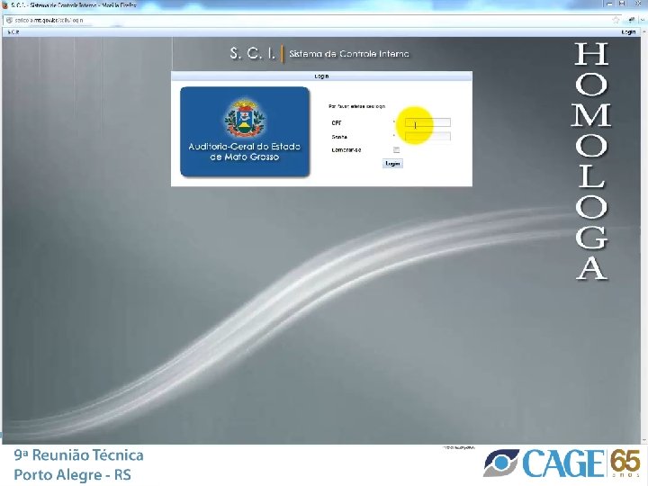The height and width of the screenshot is (486, 648).
Task: Click Auditoria-Geral do Estado logo image
Action: pyautogui.click(x=245, y=131)
